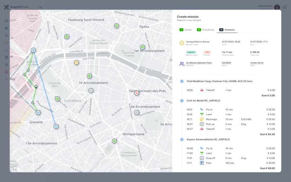The width and height of the screenshot is (291, 182).
Task: Click the orange vertipad marker on the map
Action: [x=76, y=63]
